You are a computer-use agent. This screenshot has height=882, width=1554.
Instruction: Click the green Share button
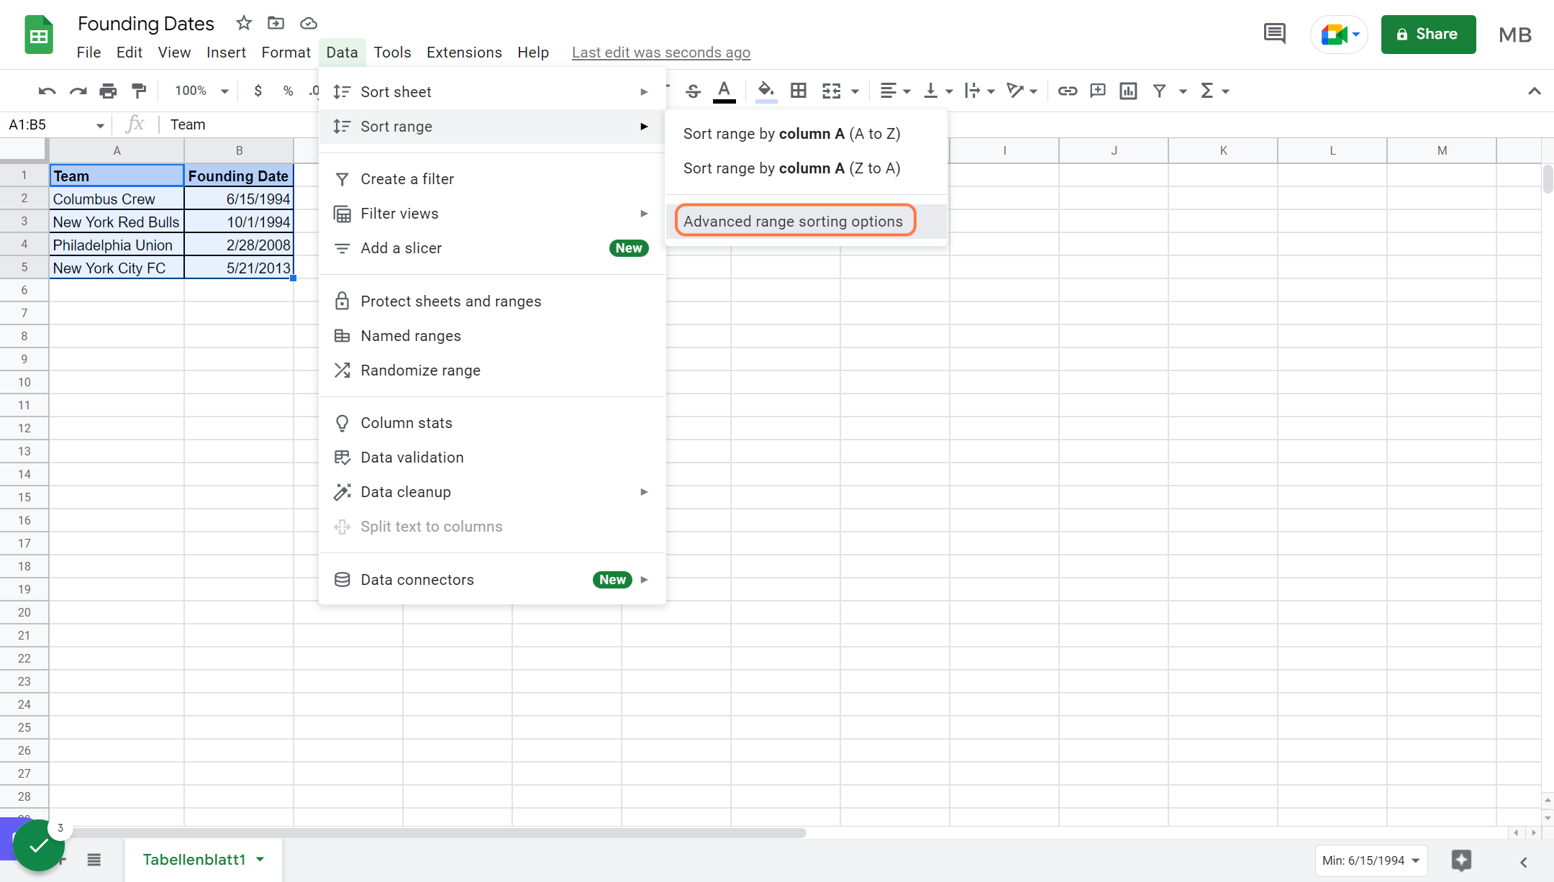(1428, 34)
